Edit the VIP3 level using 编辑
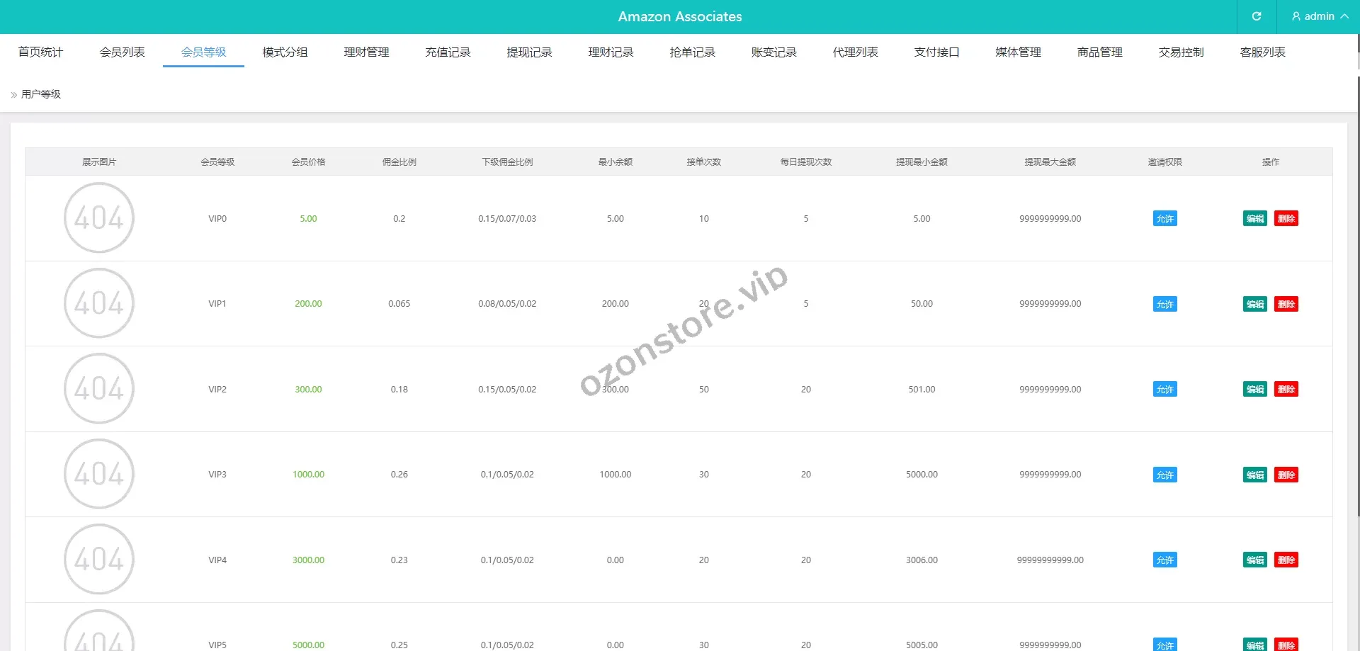Viewport: 1360px width, 651px height. (1254, 475)
